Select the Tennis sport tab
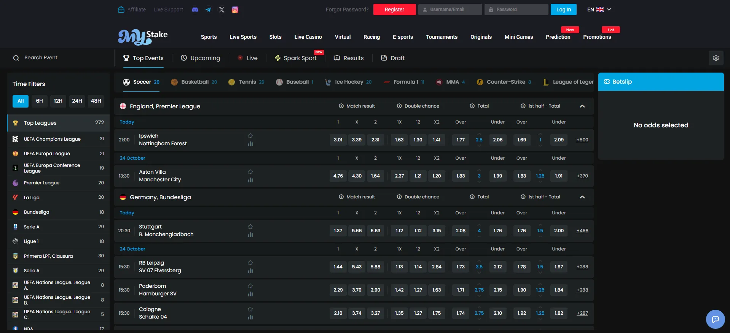Image resolution: width=730 pixels, height=333 pixels. [246, 82]
